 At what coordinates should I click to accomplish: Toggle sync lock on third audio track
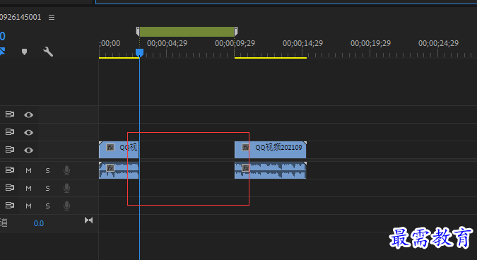coord(10,206)
